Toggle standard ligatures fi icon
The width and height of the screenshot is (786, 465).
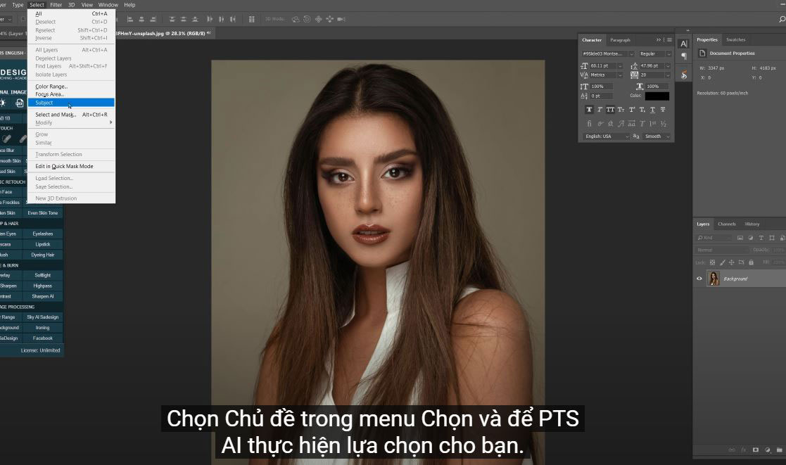coord(589,124)
